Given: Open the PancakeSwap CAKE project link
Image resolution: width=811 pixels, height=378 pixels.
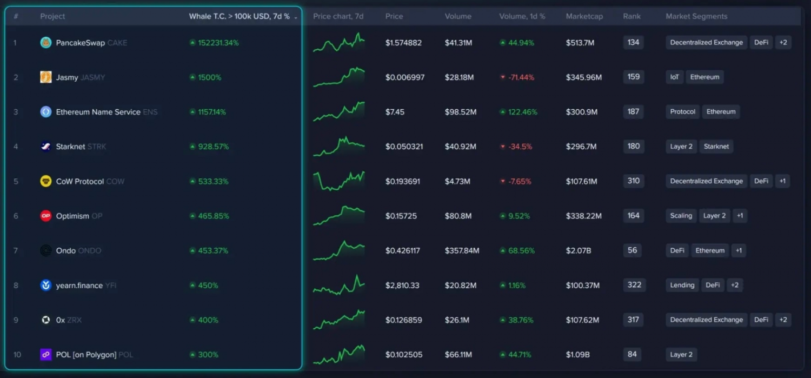Looking at the screenshot, I should pos(91,43).
